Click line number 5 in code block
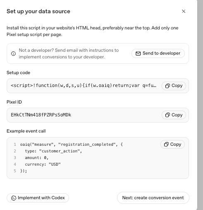 click(x=15, y=171)
